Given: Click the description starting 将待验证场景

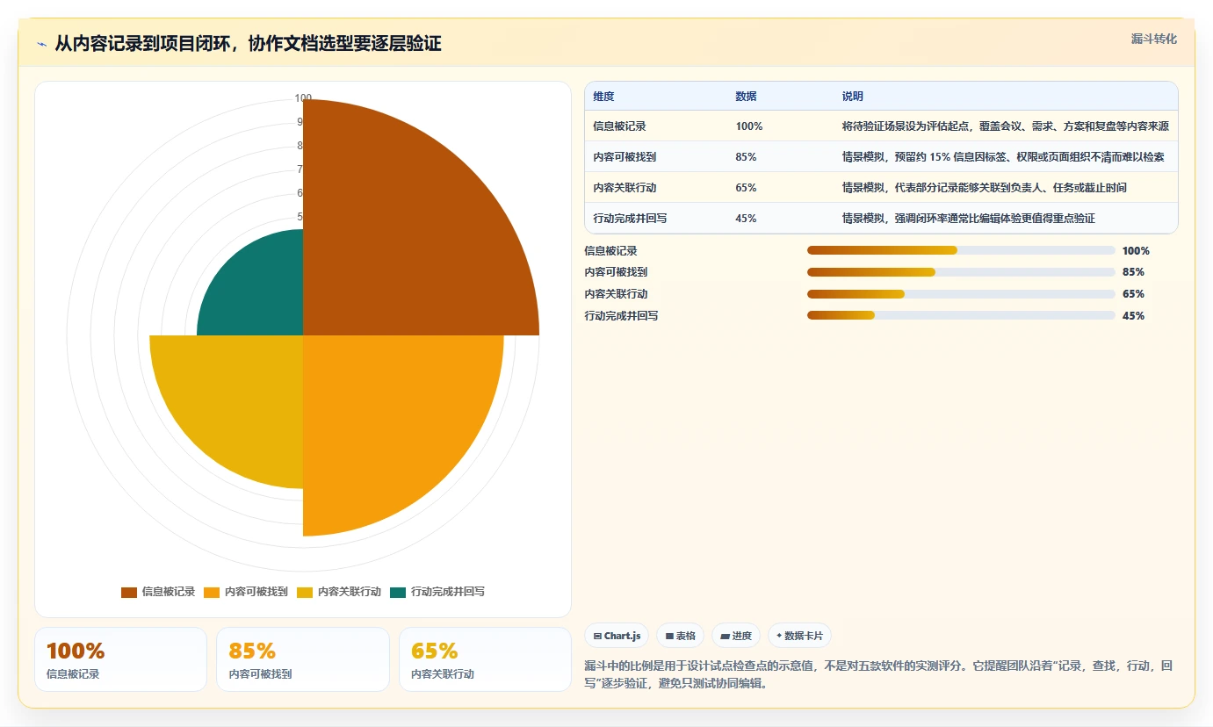Looking at the screenshot, I should point(1005,126).
